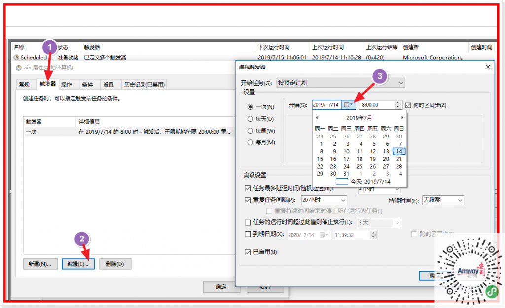Click the 编辑(E)... button
The image size is (505, 308).
(x=78, y=264)
